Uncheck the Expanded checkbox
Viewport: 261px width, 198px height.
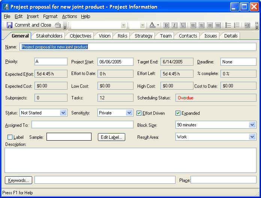178,113
